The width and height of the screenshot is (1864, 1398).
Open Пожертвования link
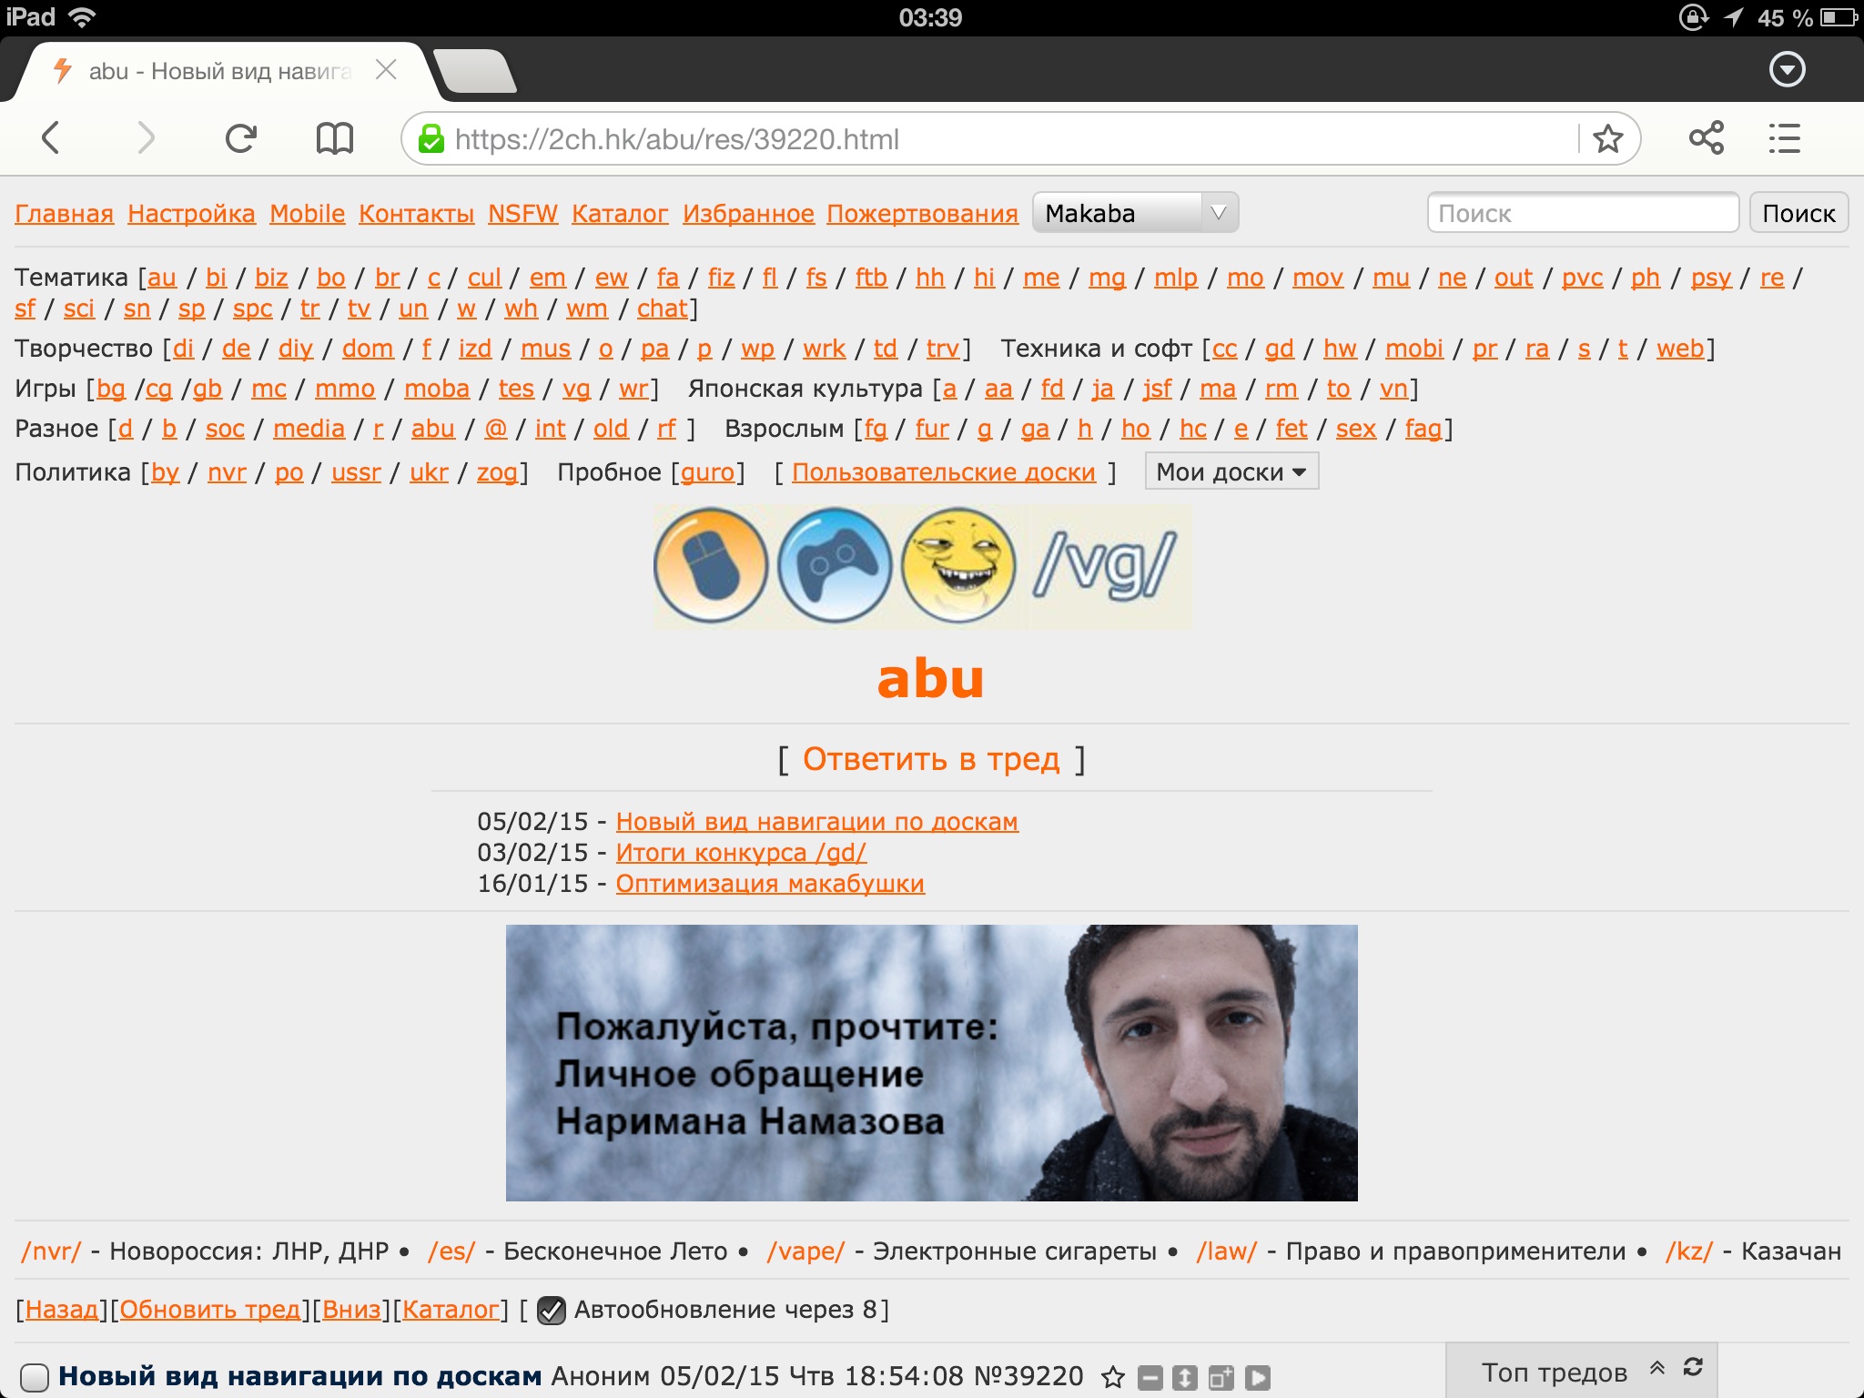point(922,214)
